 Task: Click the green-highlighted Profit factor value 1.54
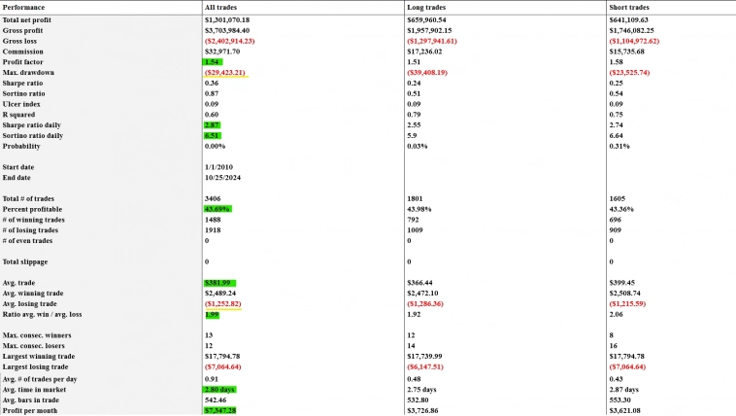click(213, 61)
